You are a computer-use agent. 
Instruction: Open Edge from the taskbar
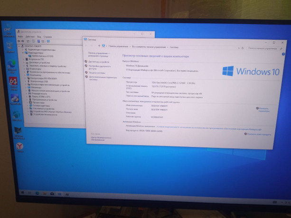click(37, 193)
